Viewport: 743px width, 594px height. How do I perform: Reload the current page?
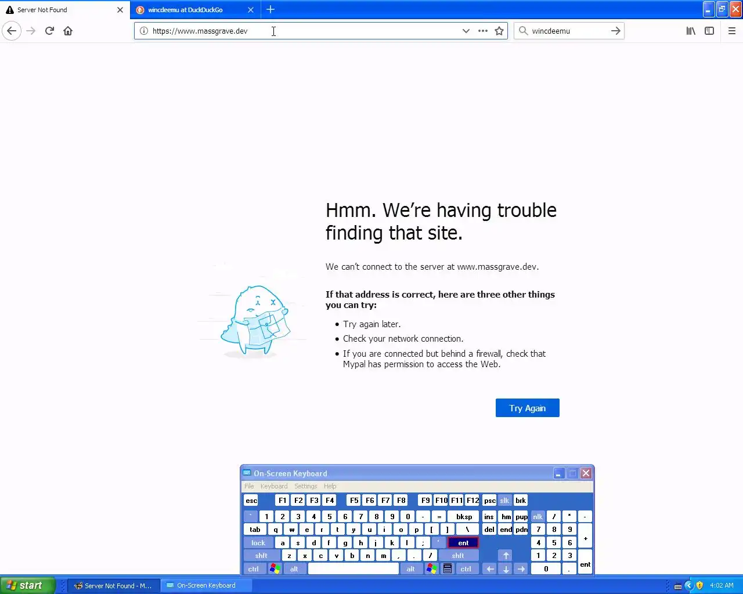[49, 31]
